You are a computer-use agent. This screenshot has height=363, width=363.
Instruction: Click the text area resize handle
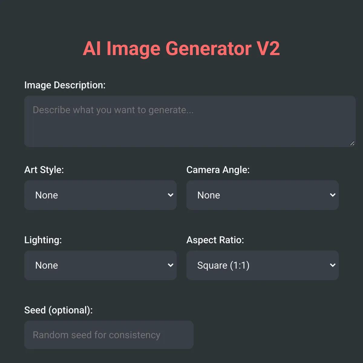pyautogui.click(x=352, y=143)
